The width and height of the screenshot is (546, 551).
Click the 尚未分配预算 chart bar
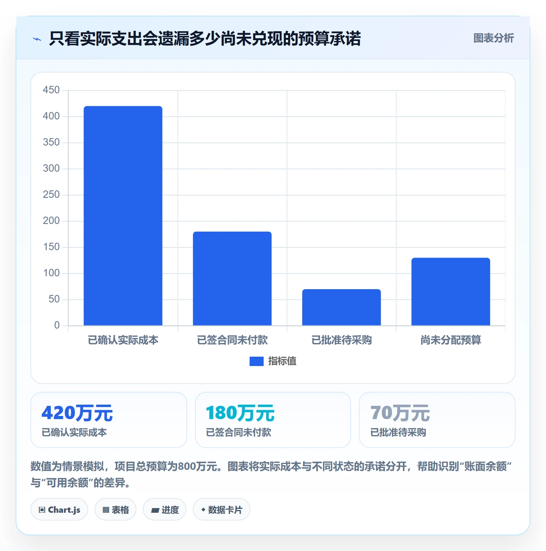click(x=450, y=291)
